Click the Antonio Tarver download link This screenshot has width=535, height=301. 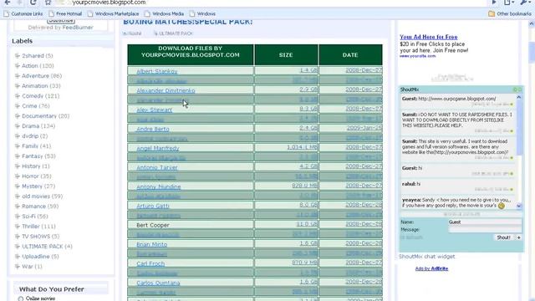point(157,167)
